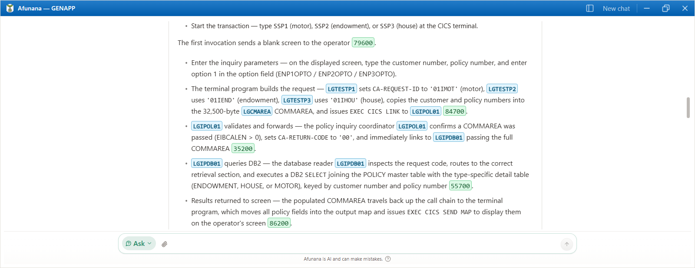The height and width of the screenshot is (268, 695).
Task: Minimize the Afunana window
Action: [x=647, y=8]
